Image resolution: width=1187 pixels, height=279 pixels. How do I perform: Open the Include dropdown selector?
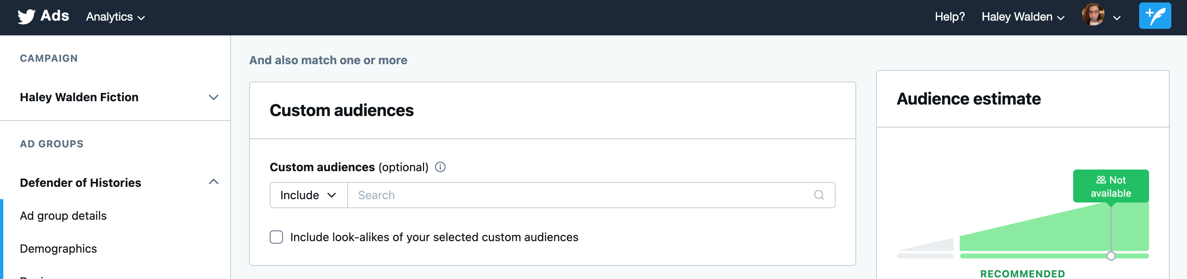tap(308, 195)
